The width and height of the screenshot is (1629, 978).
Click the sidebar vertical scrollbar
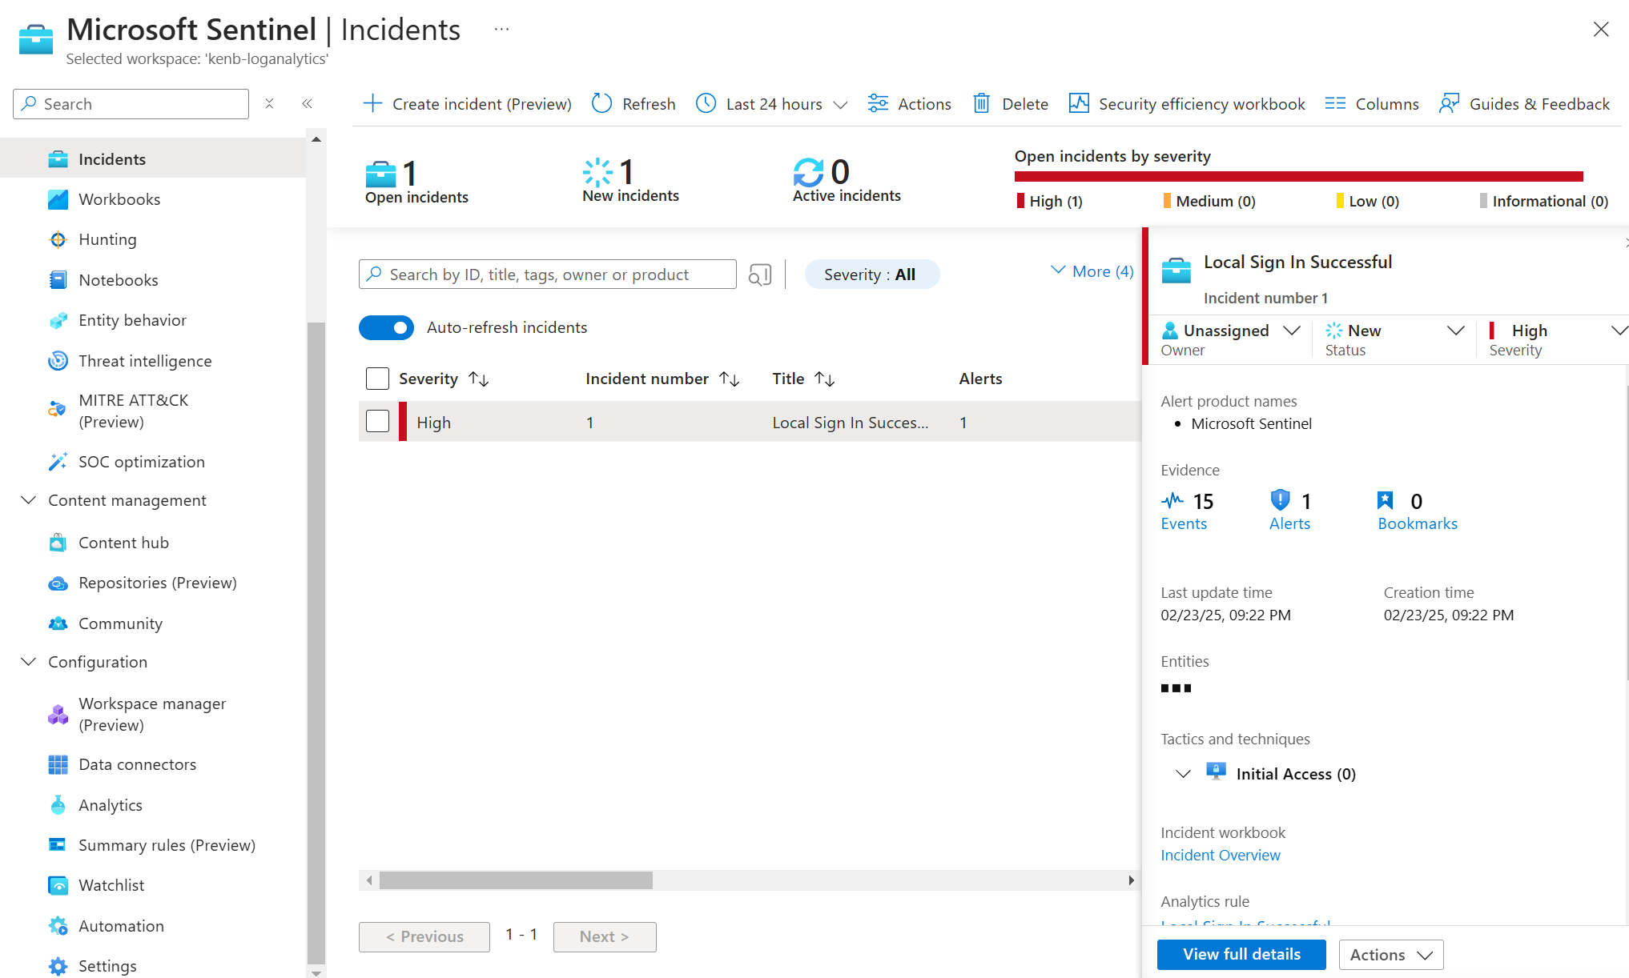[316, 643]
